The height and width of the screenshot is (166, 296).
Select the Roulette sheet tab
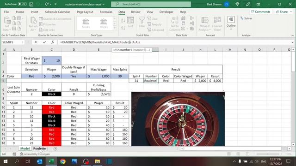(39, 148)
